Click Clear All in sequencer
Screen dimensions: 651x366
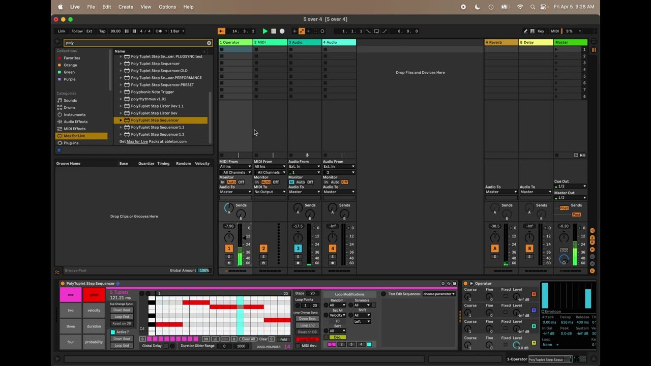click(248, 339)
